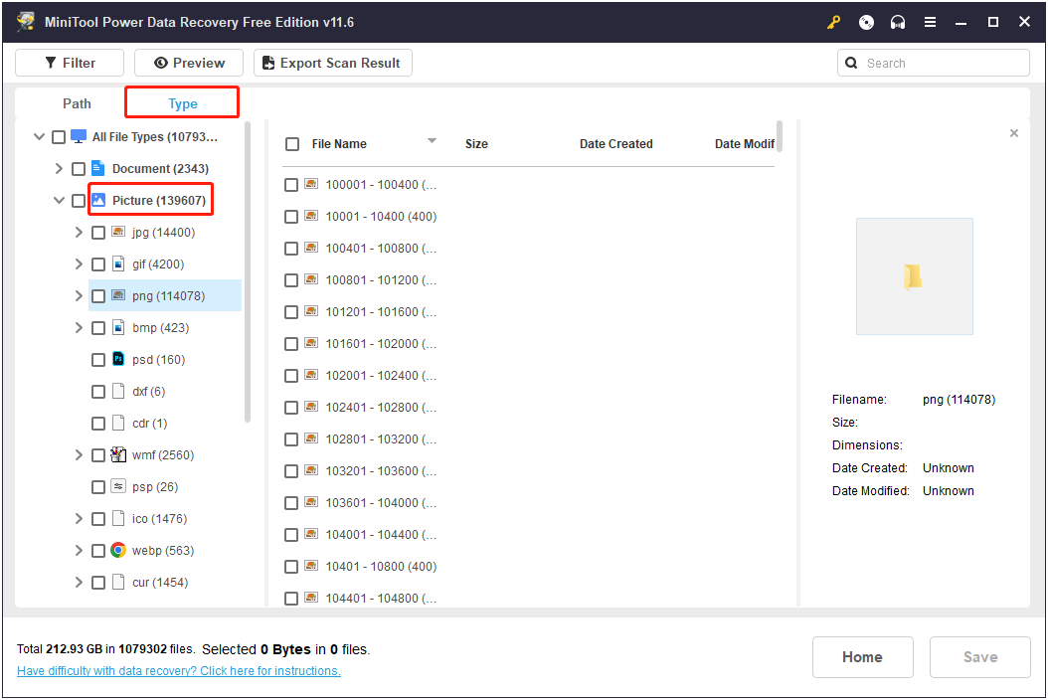Tick the psd (160) checkbox
This screenshot has height=700, width=1048.
(x=98, y=360)
